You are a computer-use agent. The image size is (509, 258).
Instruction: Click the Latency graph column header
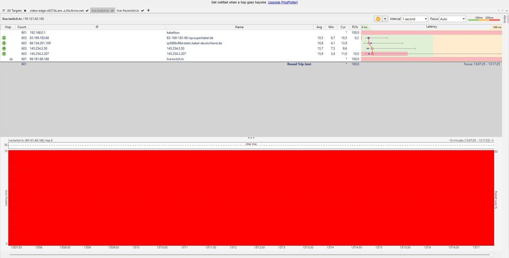click(432, 27)
